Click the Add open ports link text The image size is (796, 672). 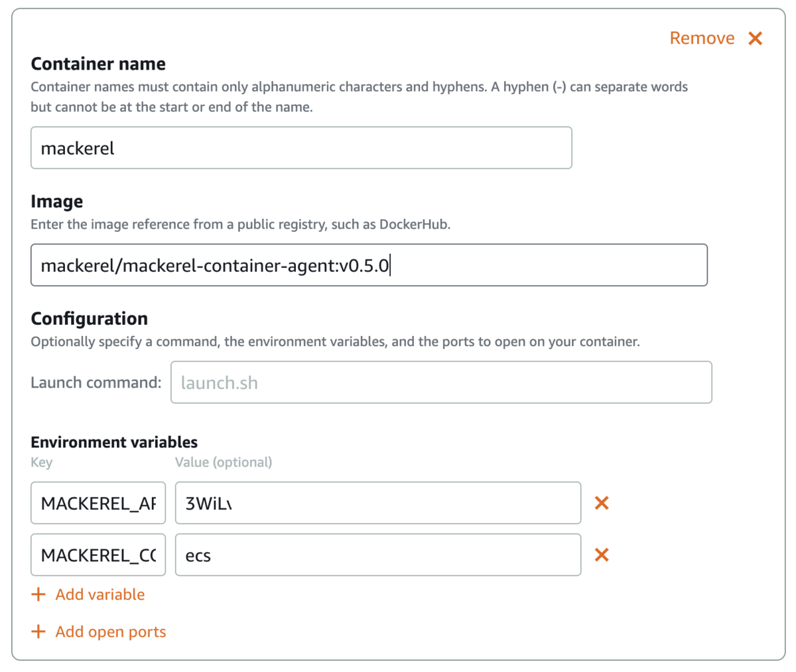pyautogui.click(x=111, y=632)
